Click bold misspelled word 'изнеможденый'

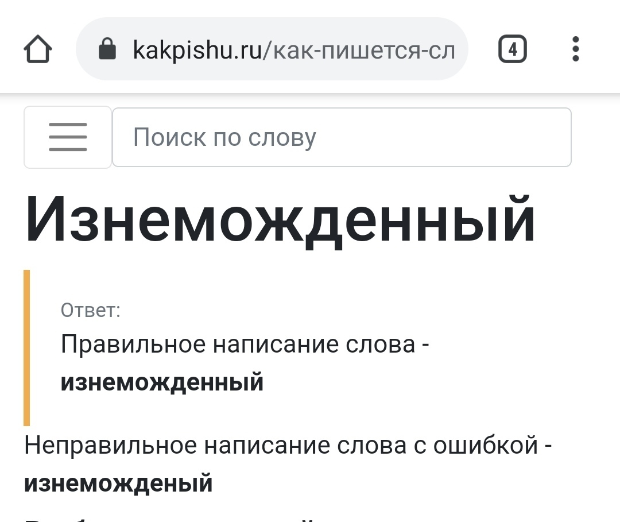click(x=118, y=484)
